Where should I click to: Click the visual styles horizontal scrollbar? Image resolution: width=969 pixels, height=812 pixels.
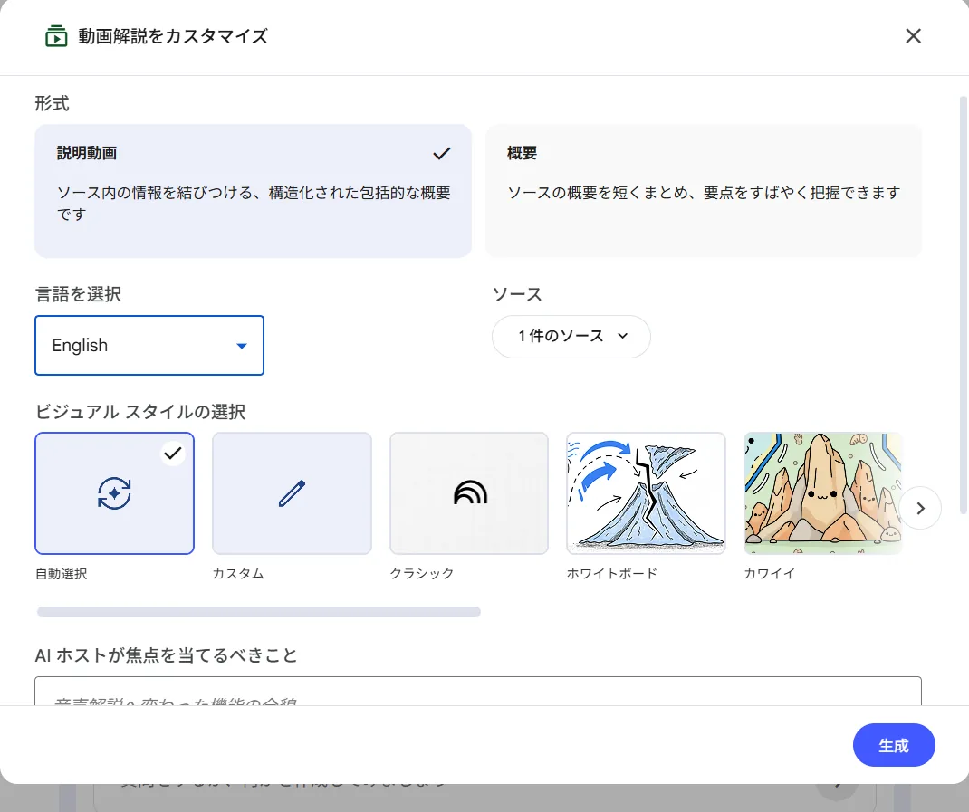point(258,612)
